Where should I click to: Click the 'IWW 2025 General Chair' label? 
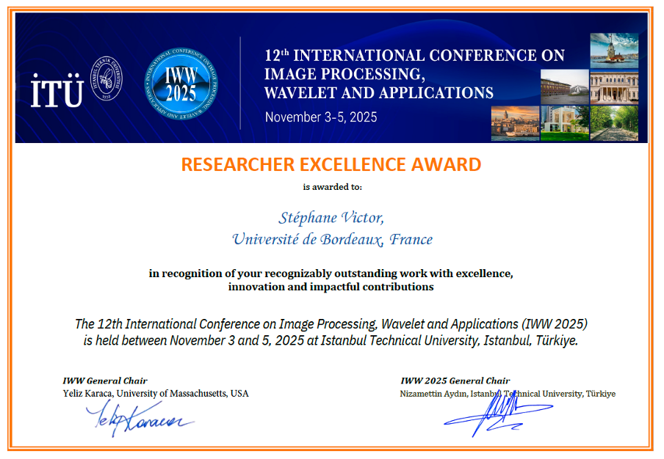(455, 381)
